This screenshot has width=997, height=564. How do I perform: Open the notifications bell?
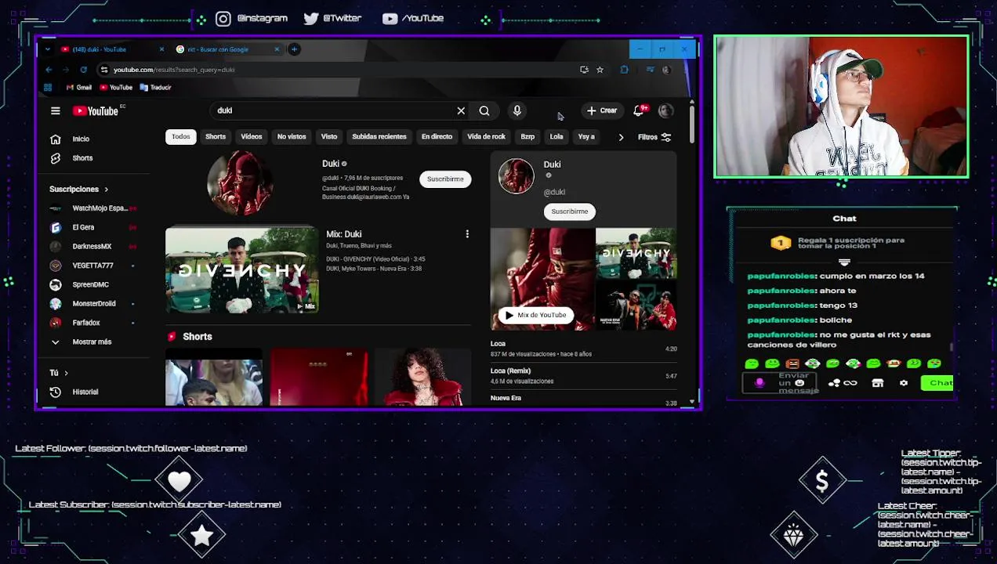point(639,110)
